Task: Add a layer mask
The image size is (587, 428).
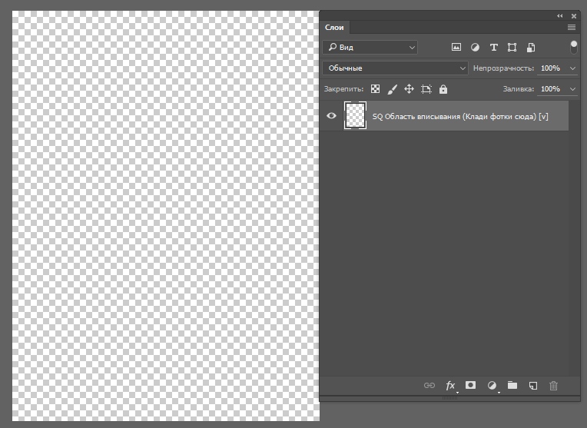Action: pos(470,385)
